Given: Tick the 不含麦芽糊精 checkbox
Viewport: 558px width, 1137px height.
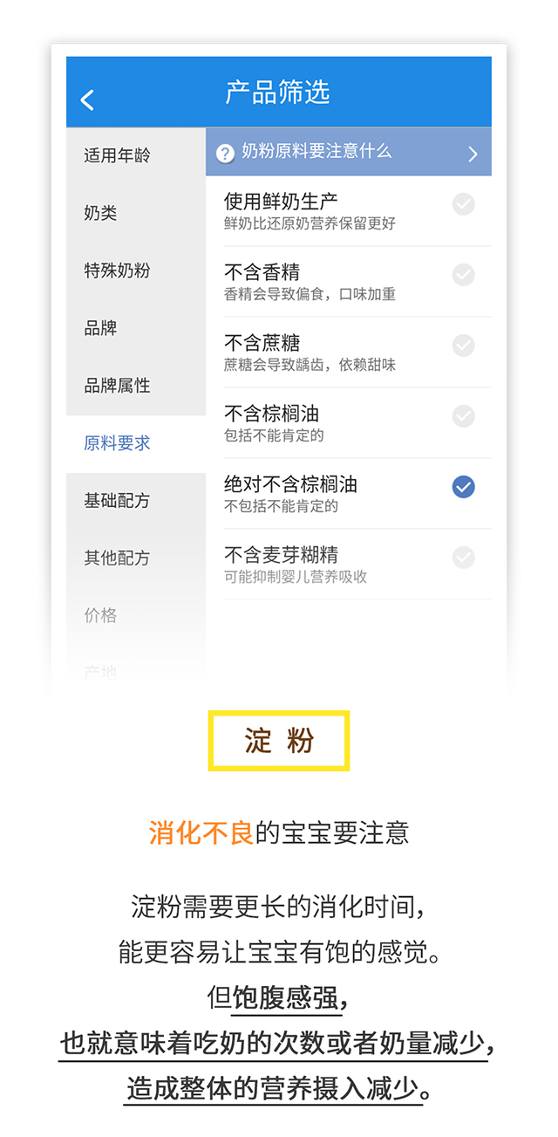Looking at the screenshot, I should (463, 557).
